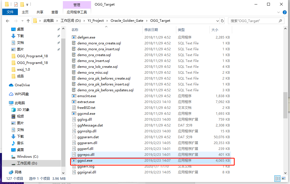
Task: Click properties icon in quick access toolbar
Action: click(16, 4)
